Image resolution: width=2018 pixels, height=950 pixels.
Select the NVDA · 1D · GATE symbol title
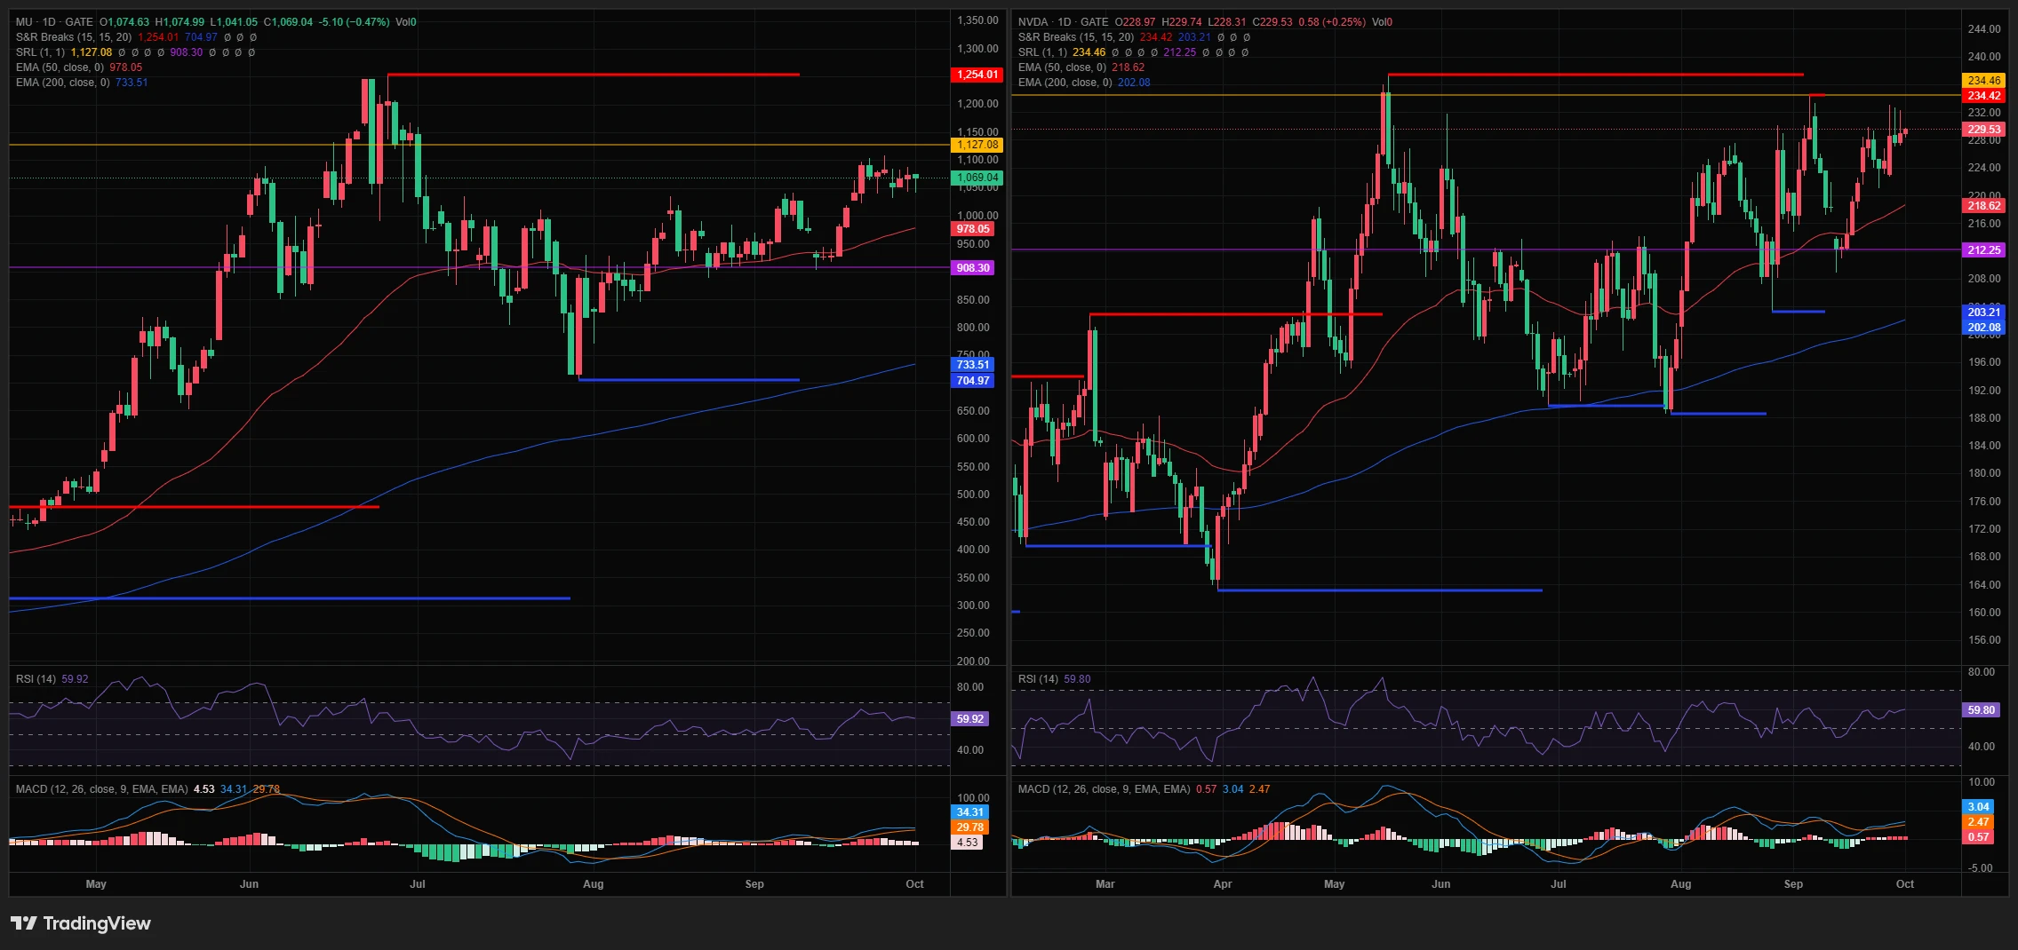[x=1063, y=22]
